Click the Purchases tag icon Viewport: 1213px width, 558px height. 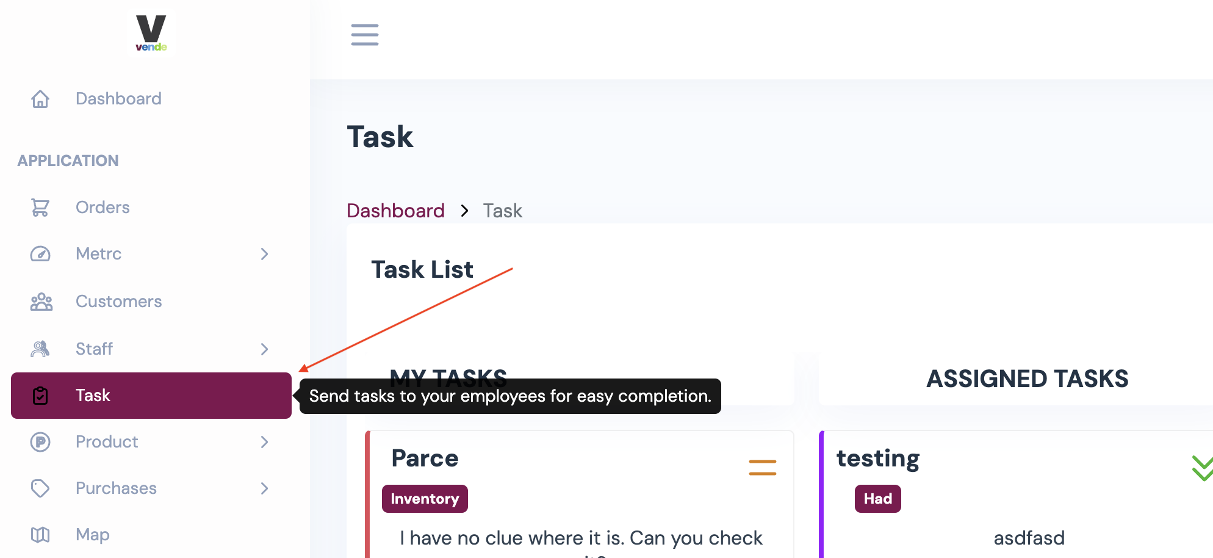tap(40, 488)
